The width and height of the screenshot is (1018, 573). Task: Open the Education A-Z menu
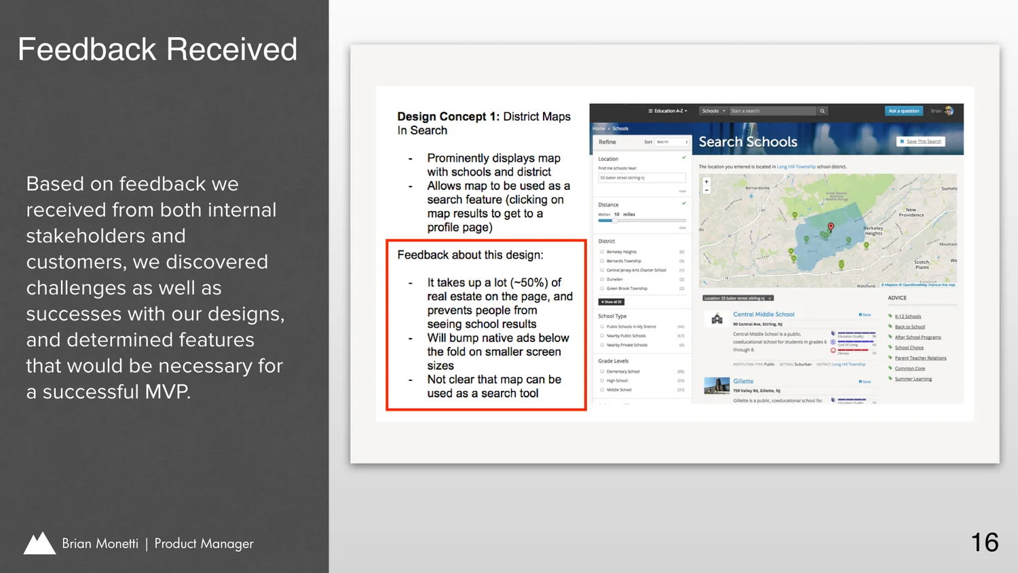coord(668,111)
